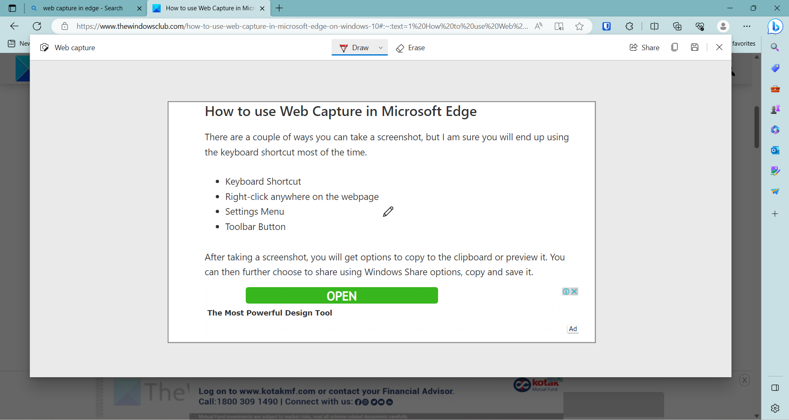
Task: Open sidebar Shopping tag
Action: tap(775, 68)
